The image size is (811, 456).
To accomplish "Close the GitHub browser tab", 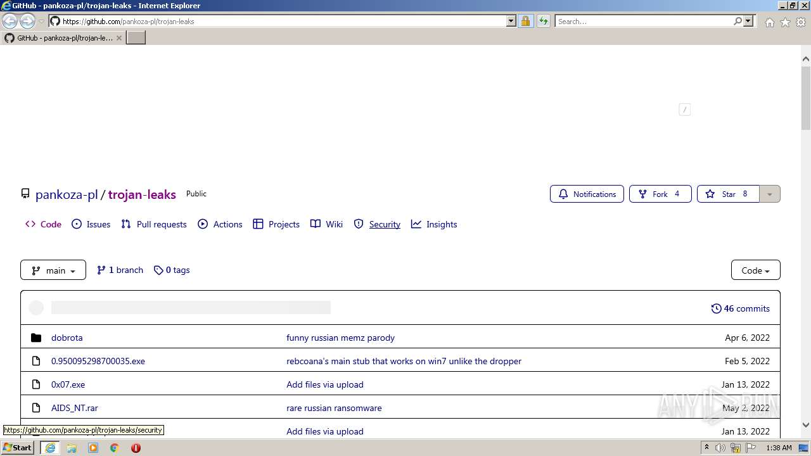I will coord(118,38).
